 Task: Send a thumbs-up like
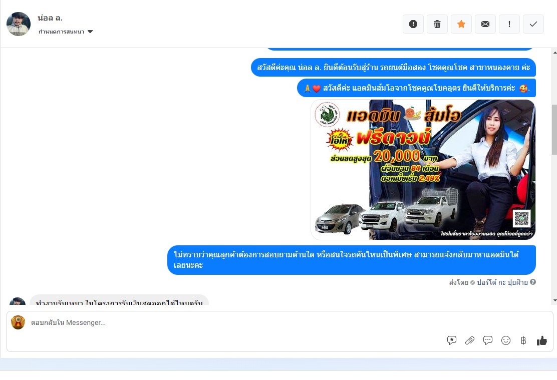point(542,340)
